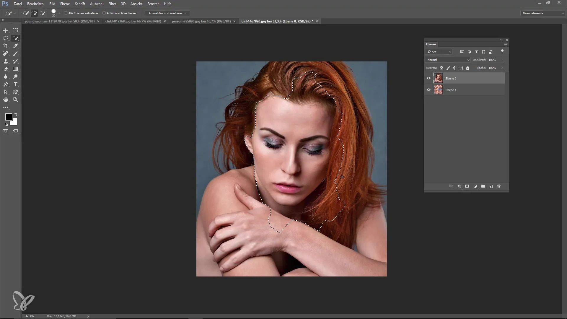Select the Clone Stamp tool
Screen dimensions: 567x319
tap(6, 61)
